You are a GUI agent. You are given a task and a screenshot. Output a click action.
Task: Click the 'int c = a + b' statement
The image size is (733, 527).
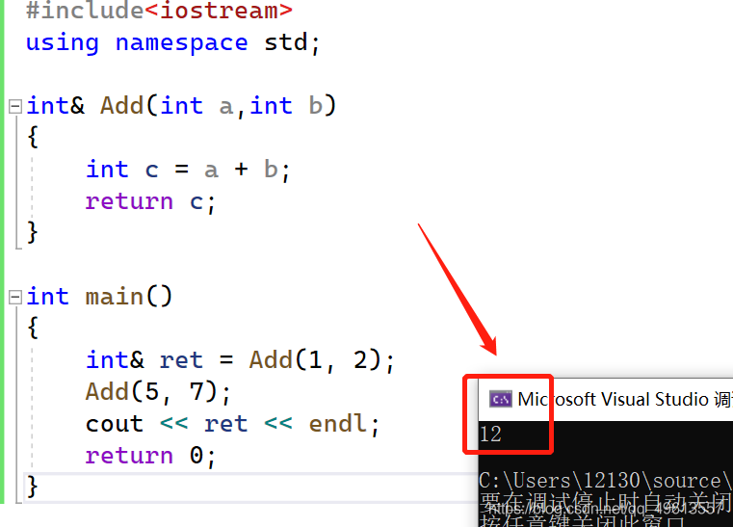[188, 170]
